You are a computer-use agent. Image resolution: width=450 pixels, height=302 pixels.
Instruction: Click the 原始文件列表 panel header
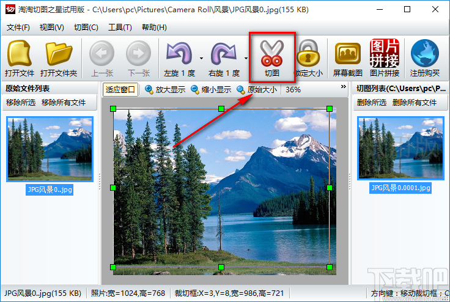pos(28,89)
